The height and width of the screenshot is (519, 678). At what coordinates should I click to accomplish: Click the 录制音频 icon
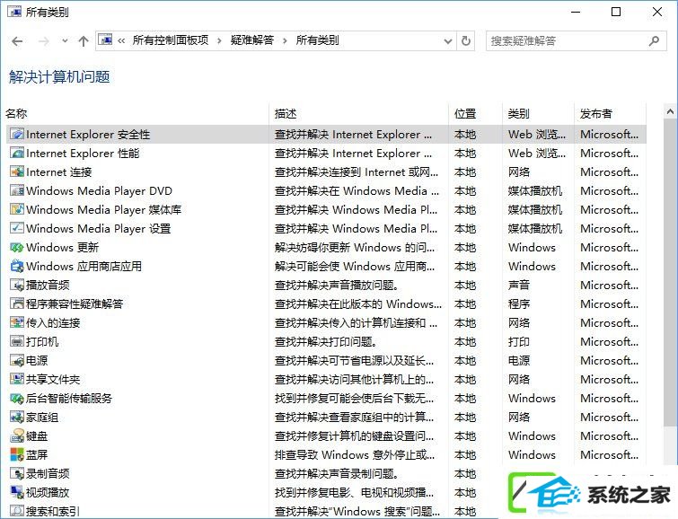coord(17,473)
